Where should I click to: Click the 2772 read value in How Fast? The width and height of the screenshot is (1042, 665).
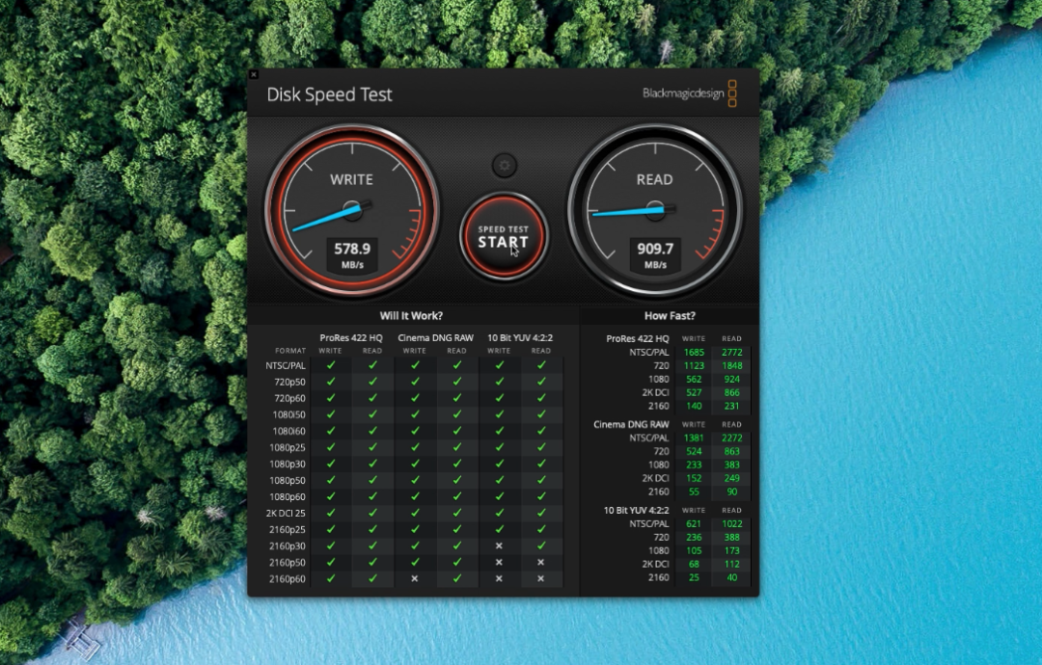731,353
